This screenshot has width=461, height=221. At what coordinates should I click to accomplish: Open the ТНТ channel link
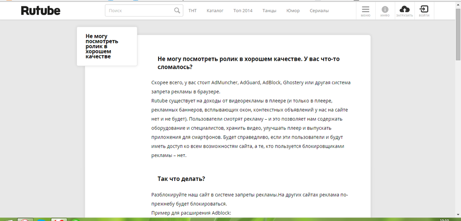pos(192,11)
